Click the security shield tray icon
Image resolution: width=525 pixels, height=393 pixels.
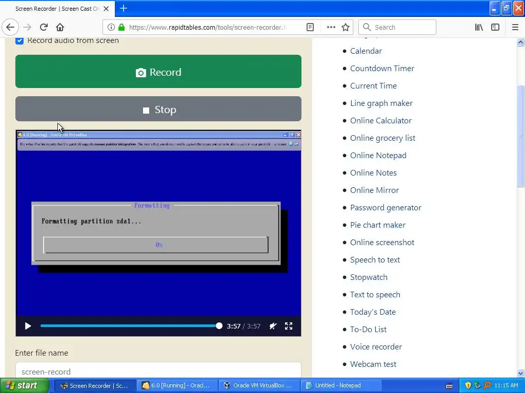click(x=468, y=385)
